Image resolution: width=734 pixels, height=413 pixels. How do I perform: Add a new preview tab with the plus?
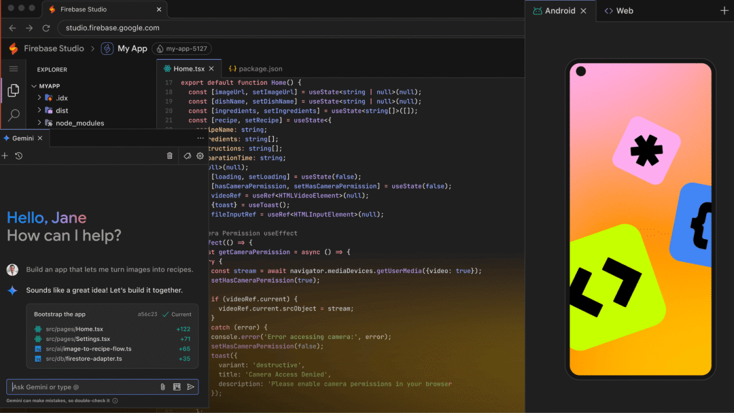pyautogui.click(x=724, y=11)
